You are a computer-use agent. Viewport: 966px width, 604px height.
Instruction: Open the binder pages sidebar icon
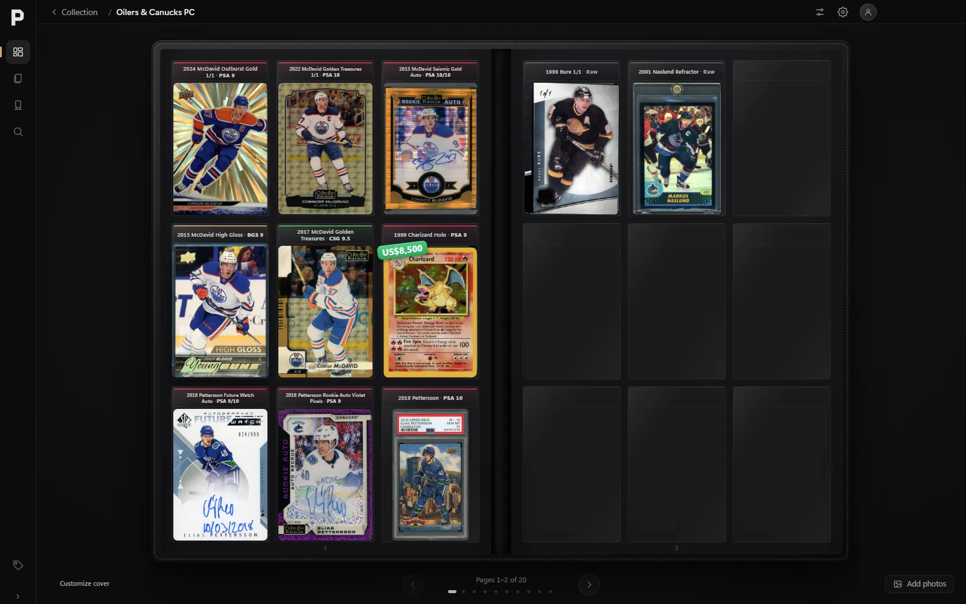(18, 79)
